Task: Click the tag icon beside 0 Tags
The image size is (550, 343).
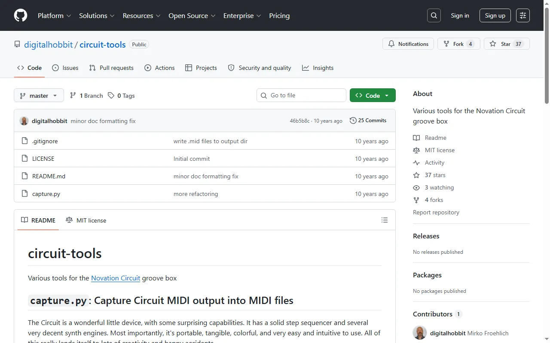Action: point(111,96)
